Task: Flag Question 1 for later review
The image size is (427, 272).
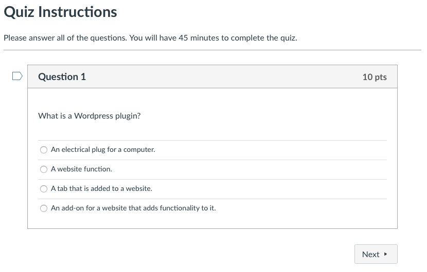Action: [x=17, y=76]
